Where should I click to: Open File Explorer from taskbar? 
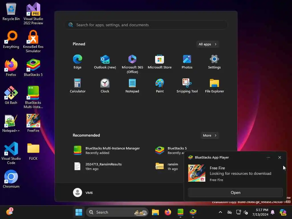click(x=155, y=212)
